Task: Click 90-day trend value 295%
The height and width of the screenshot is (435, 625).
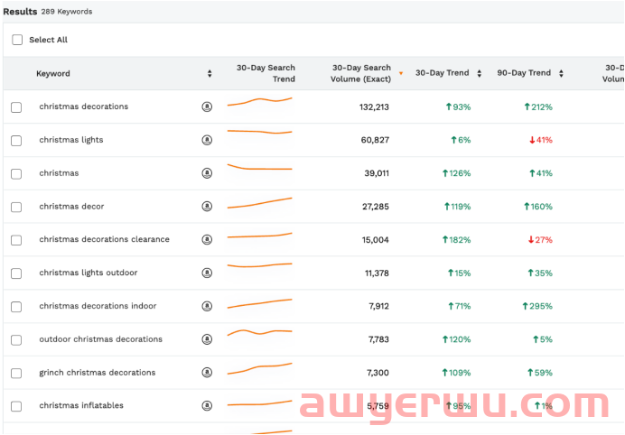Action: 537,306
